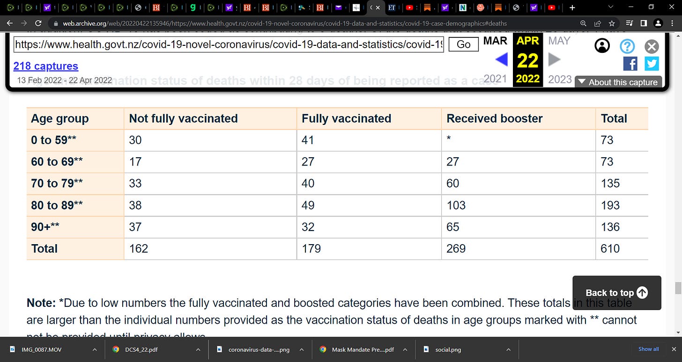The image size is (682, 362).
Task: Click the gray next capture arrow
Action: tap(555, 59)
